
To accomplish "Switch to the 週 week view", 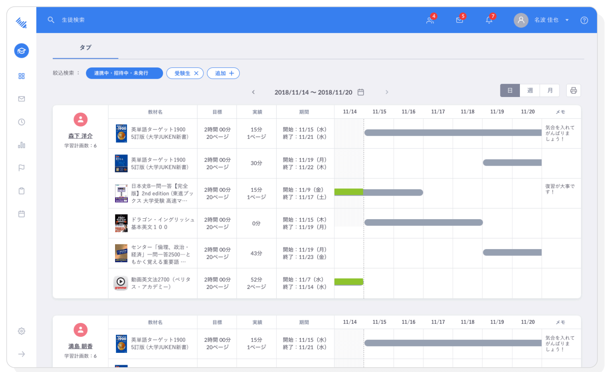I will point(530,91).
